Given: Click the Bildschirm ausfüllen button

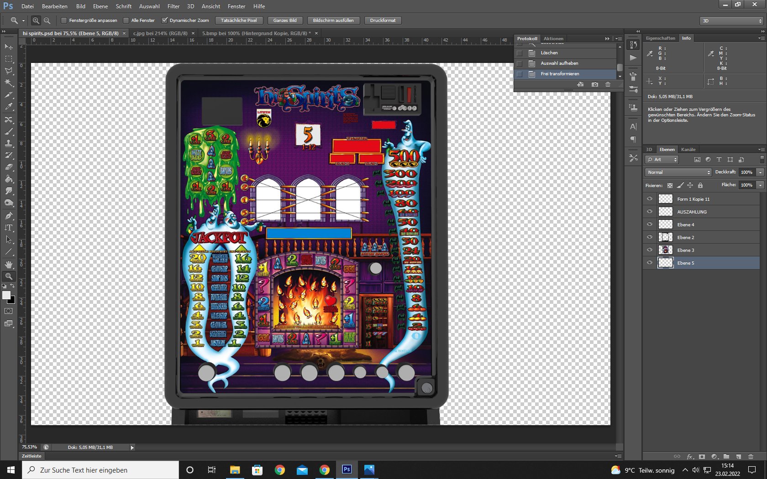Looking at the screenshot, I should coord(333,21).
